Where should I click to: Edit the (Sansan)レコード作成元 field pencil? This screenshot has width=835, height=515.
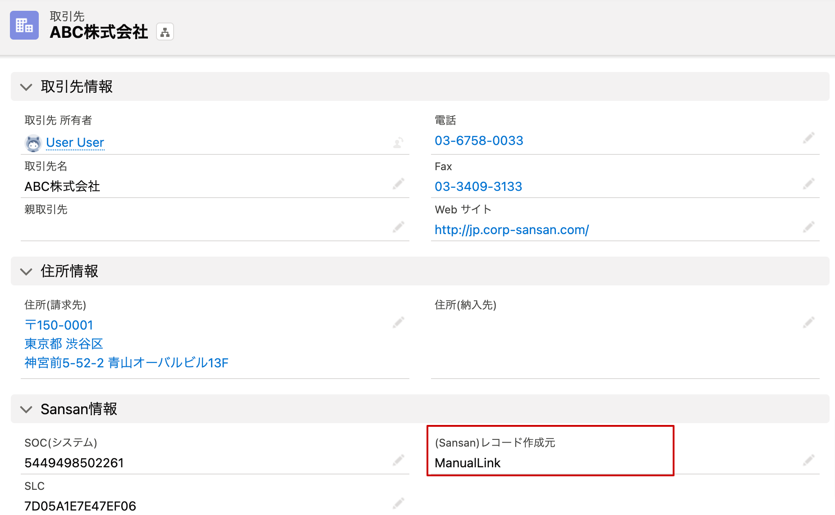click(809, 460)
